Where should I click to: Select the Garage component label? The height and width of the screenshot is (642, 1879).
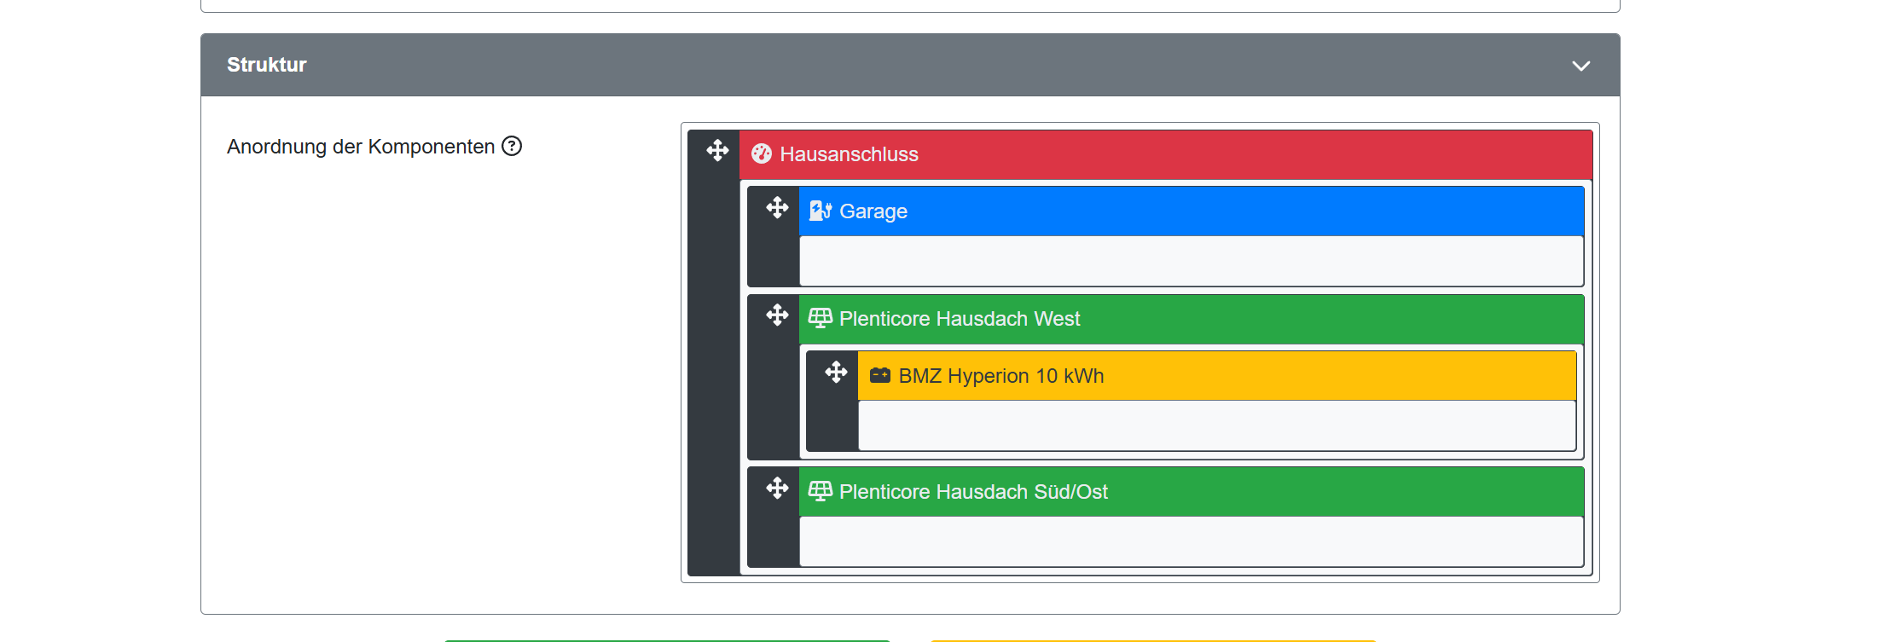pyautogui.click(x=873, y=211)
